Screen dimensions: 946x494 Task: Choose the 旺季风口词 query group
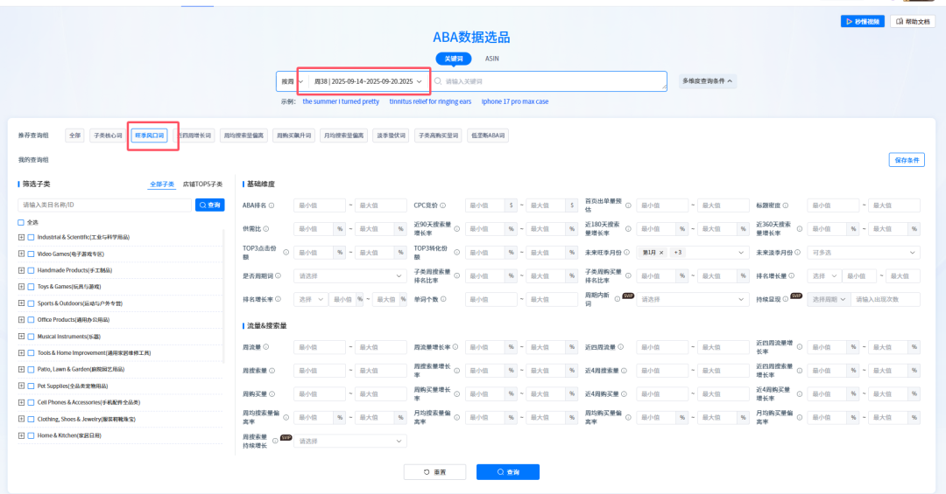pos(150,136)
